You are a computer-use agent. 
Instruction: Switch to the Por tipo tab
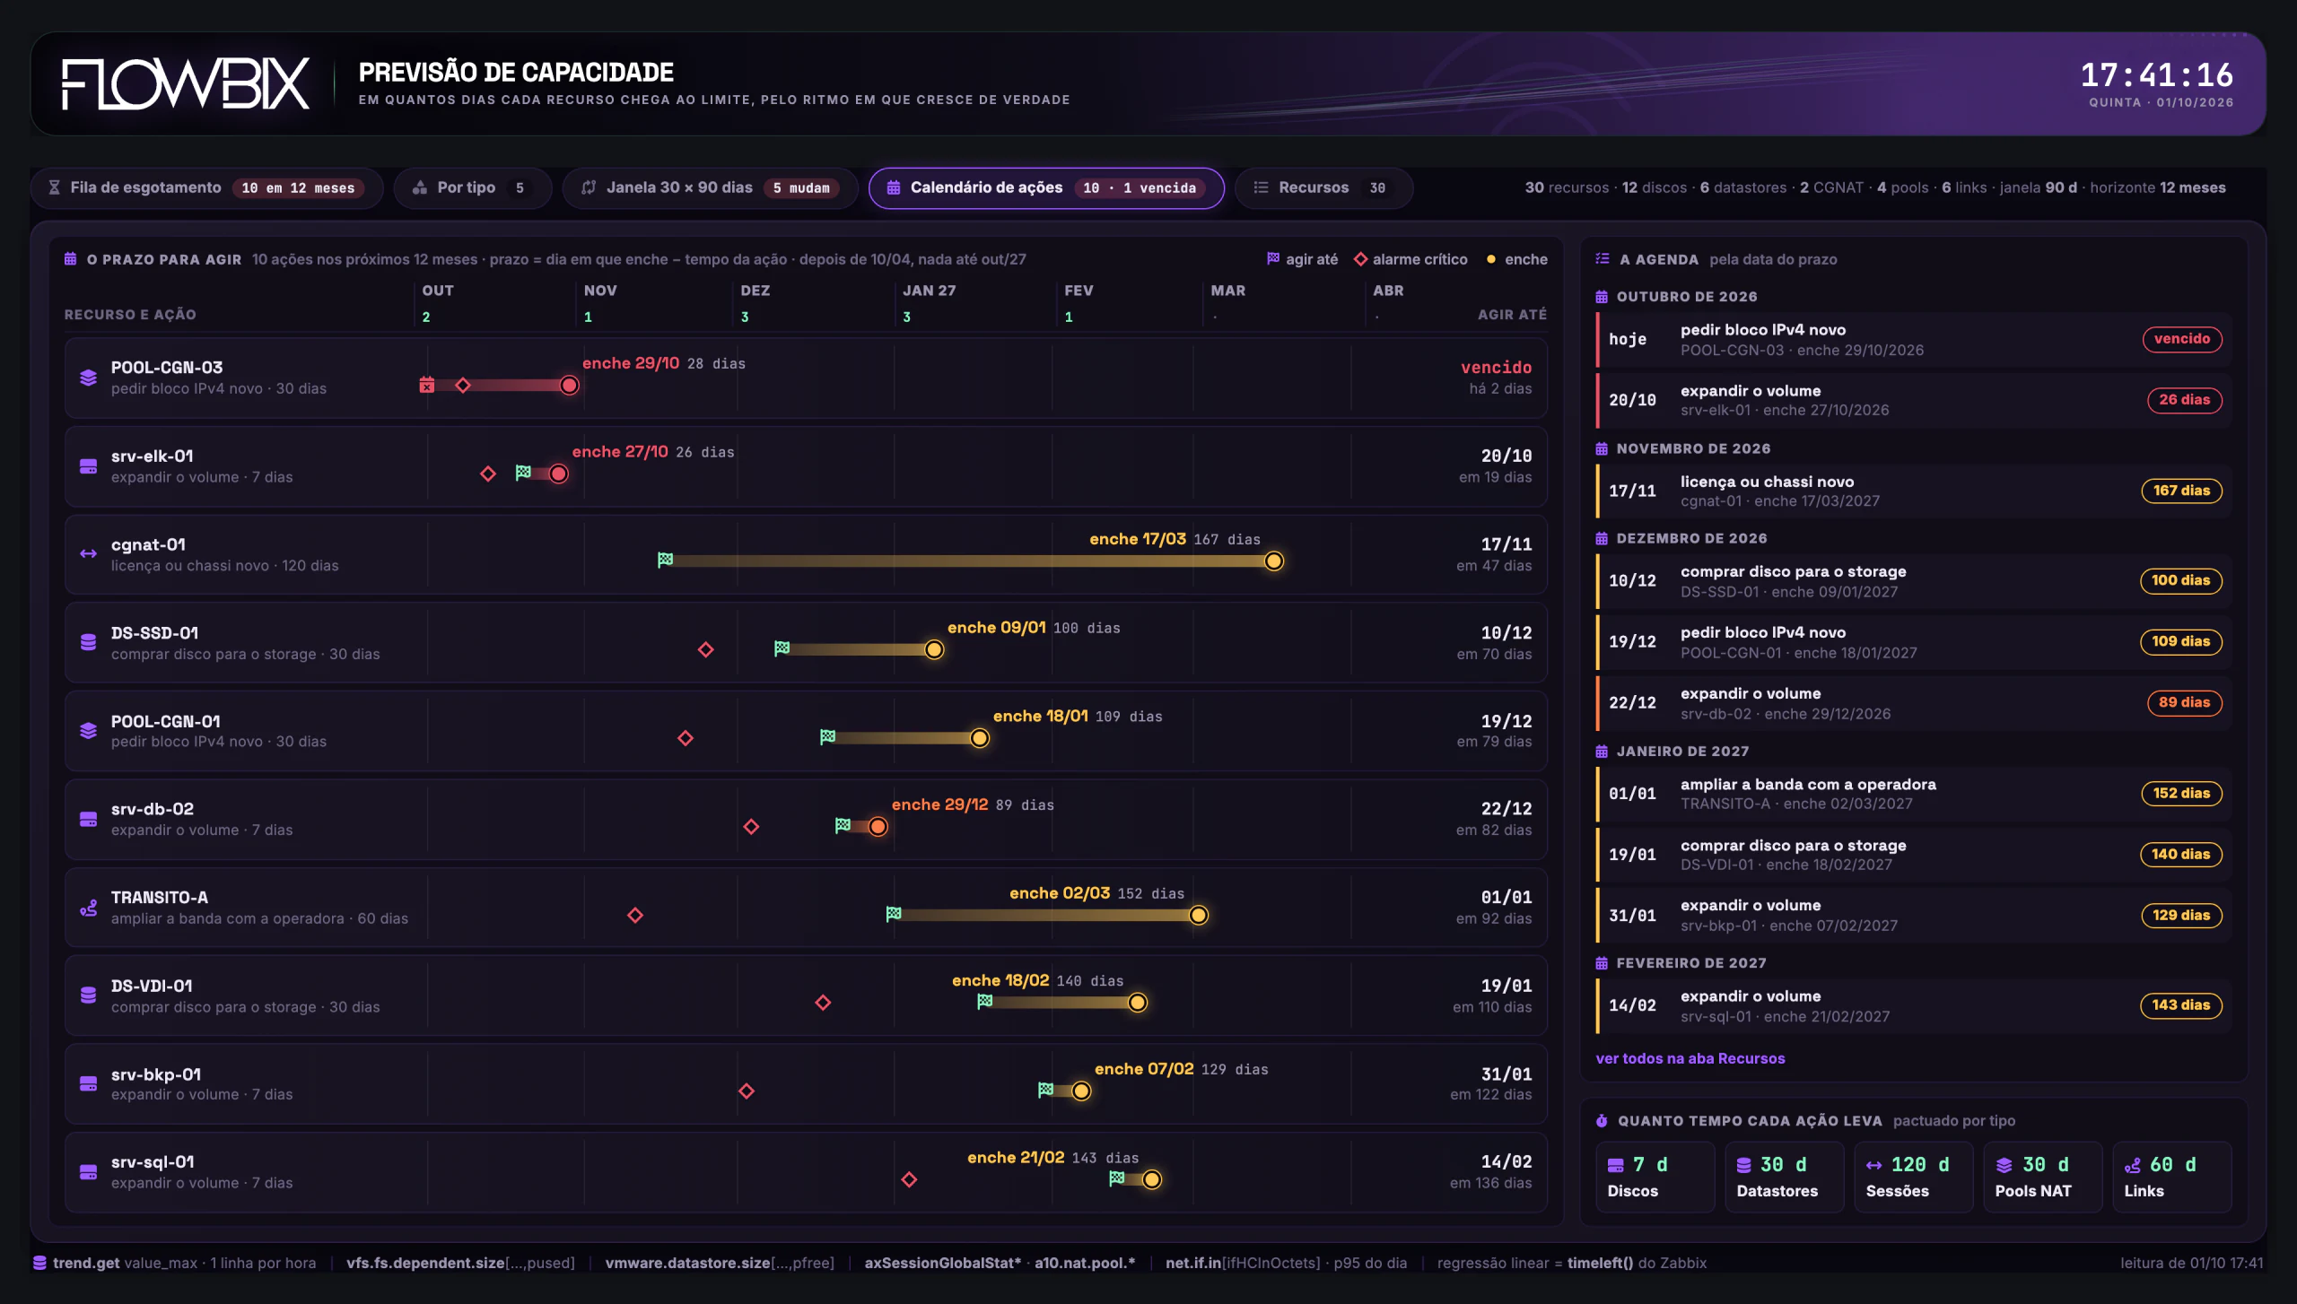click(472, 187)
